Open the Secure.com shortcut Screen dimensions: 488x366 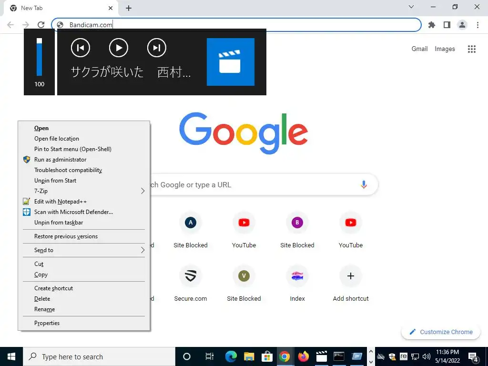[191, 283]
